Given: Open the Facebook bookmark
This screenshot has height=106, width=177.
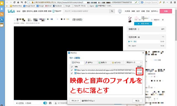Looking at the screenshot, I should point(57,6).
